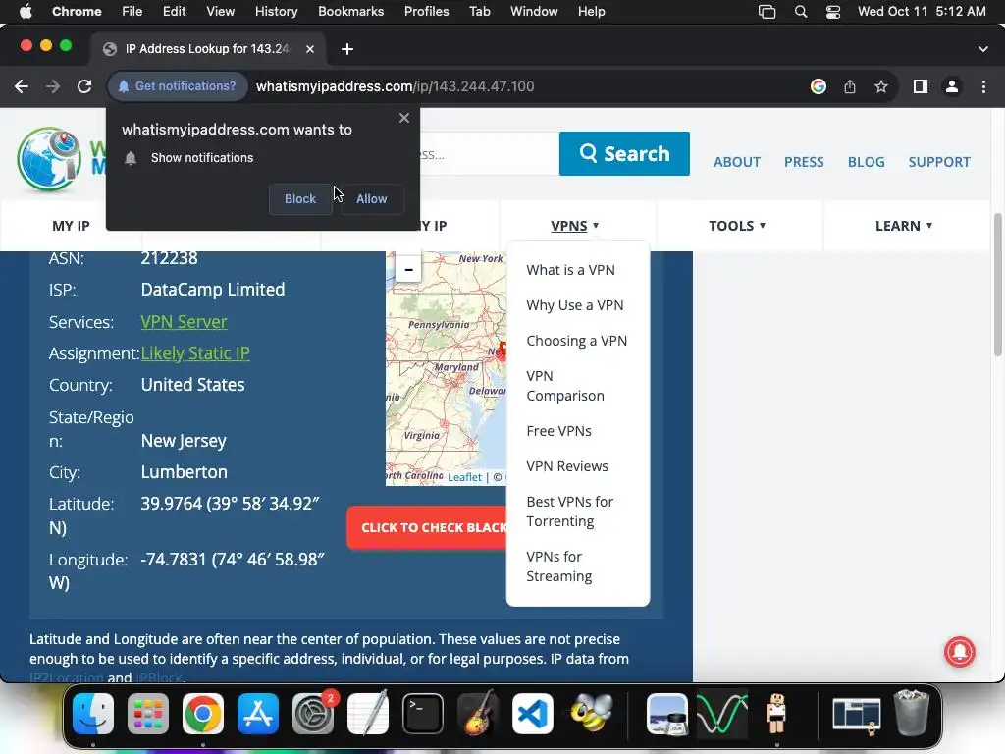Click the forward navigation arrow
This screenshot has width=1005, height=754.
pyautogui.click(x=53, y=86)
